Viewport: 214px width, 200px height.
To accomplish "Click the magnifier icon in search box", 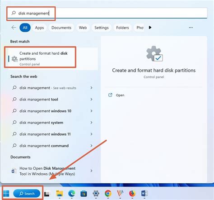I will (x=14, y=13).
